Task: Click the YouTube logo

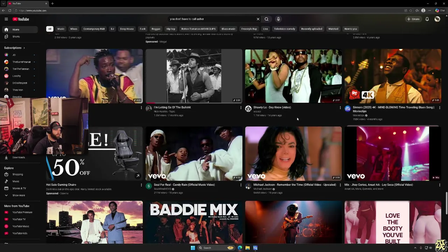Action: click(21, 19)
